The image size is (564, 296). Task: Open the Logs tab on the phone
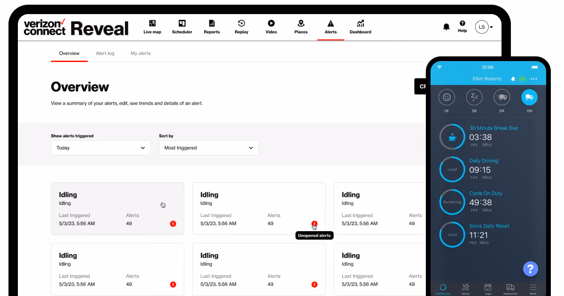point(488,289)
